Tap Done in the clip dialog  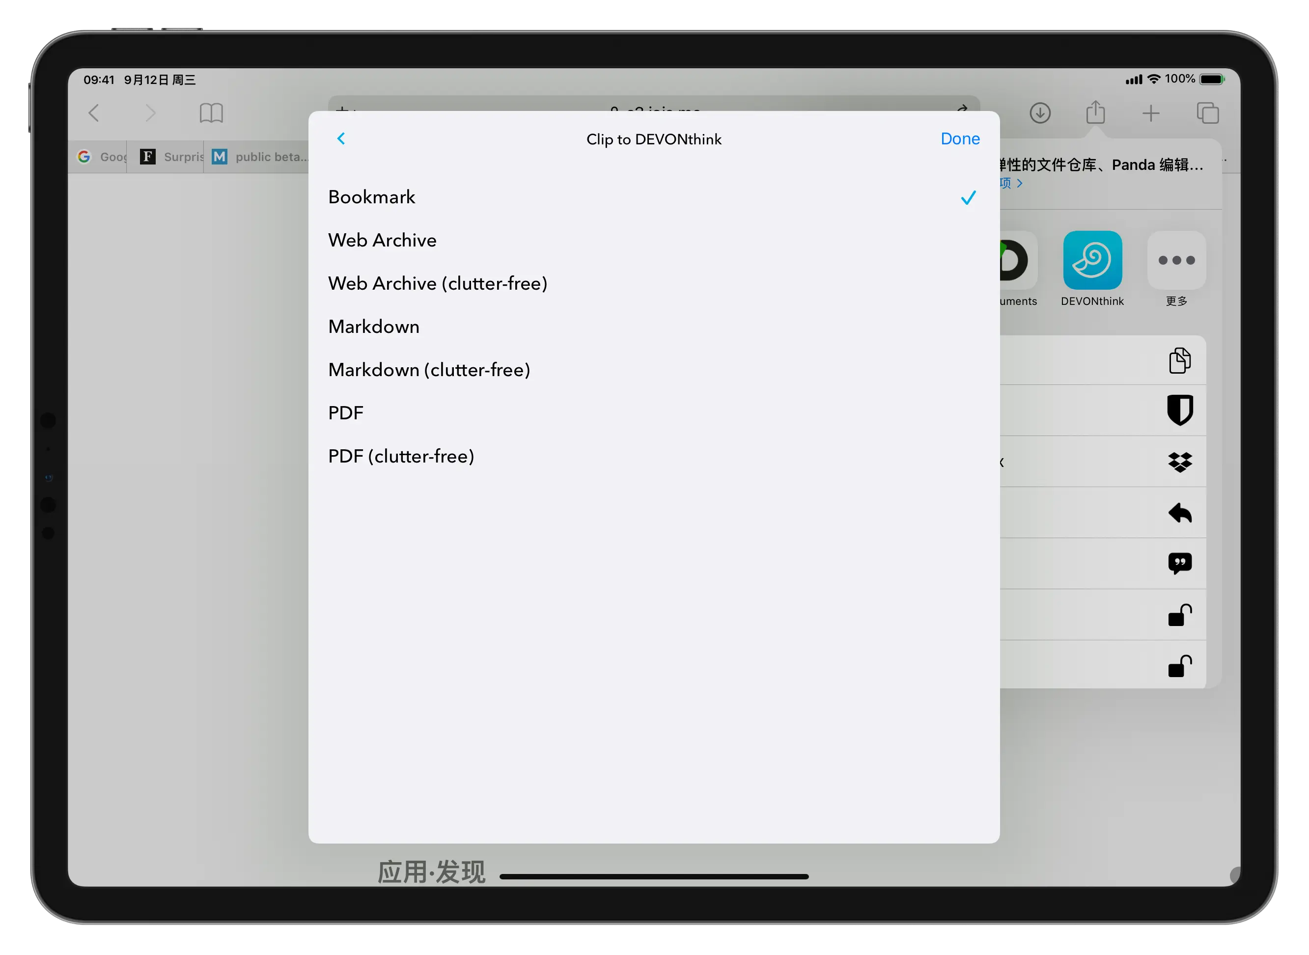tap(960, 139)
